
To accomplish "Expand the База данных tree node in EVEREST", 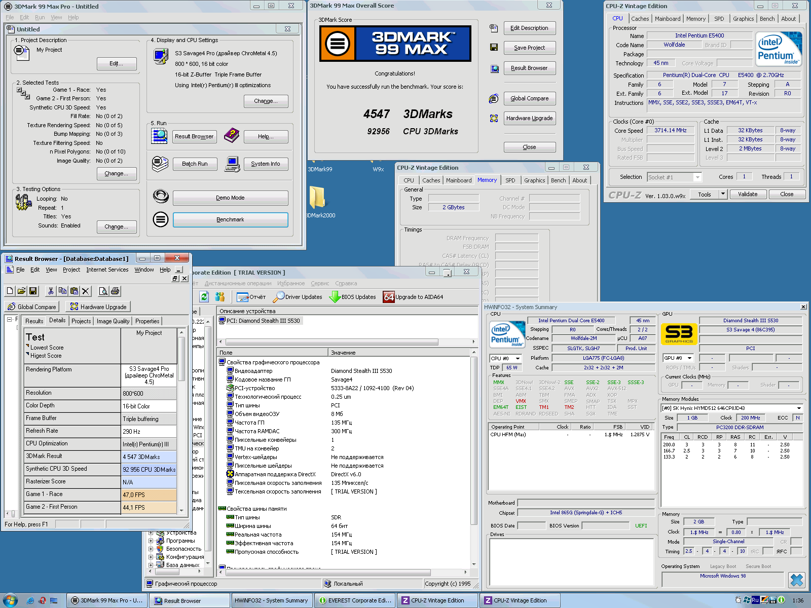I will 151,565.
